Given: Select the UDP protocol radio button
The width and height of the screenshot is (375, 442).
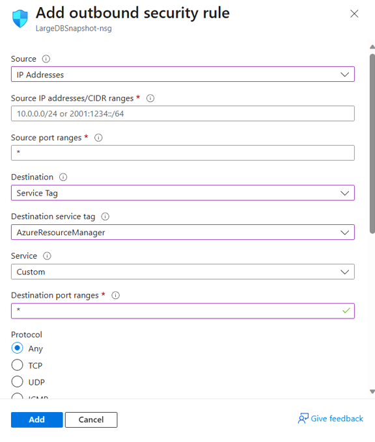Looking at the screenshot, I should (x=17, y=382).
